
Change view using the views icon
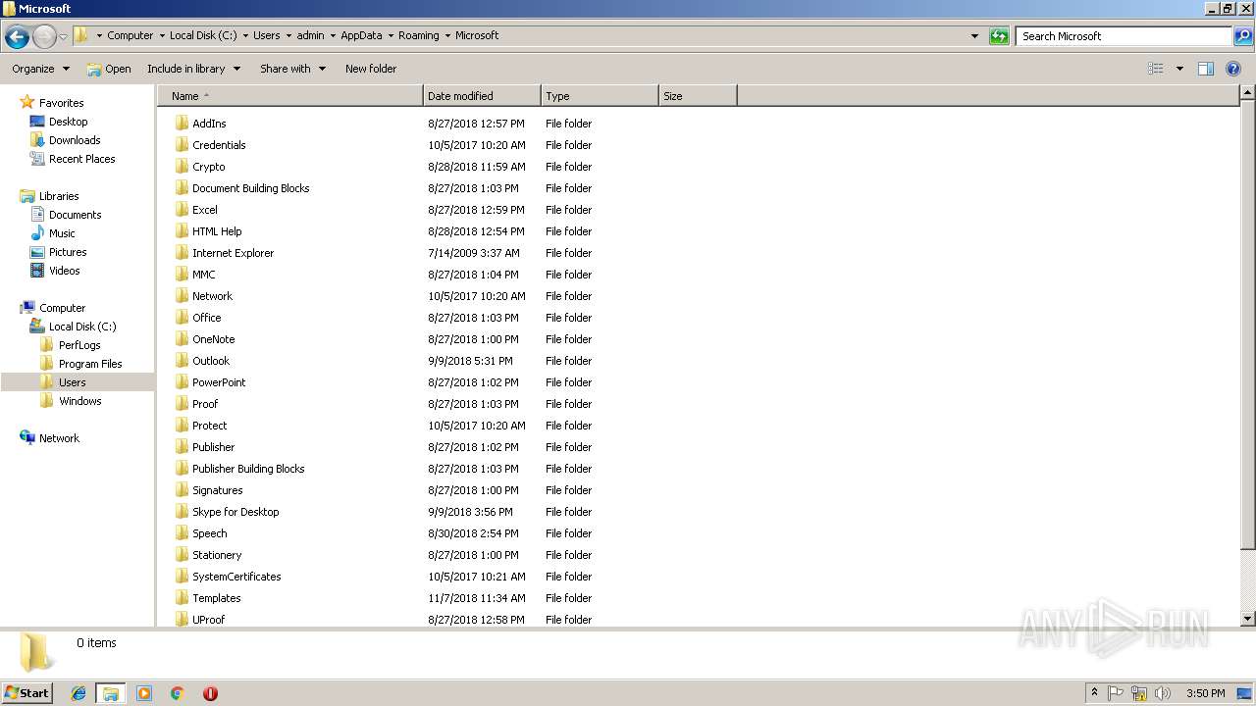click(x=1156, y=69)
